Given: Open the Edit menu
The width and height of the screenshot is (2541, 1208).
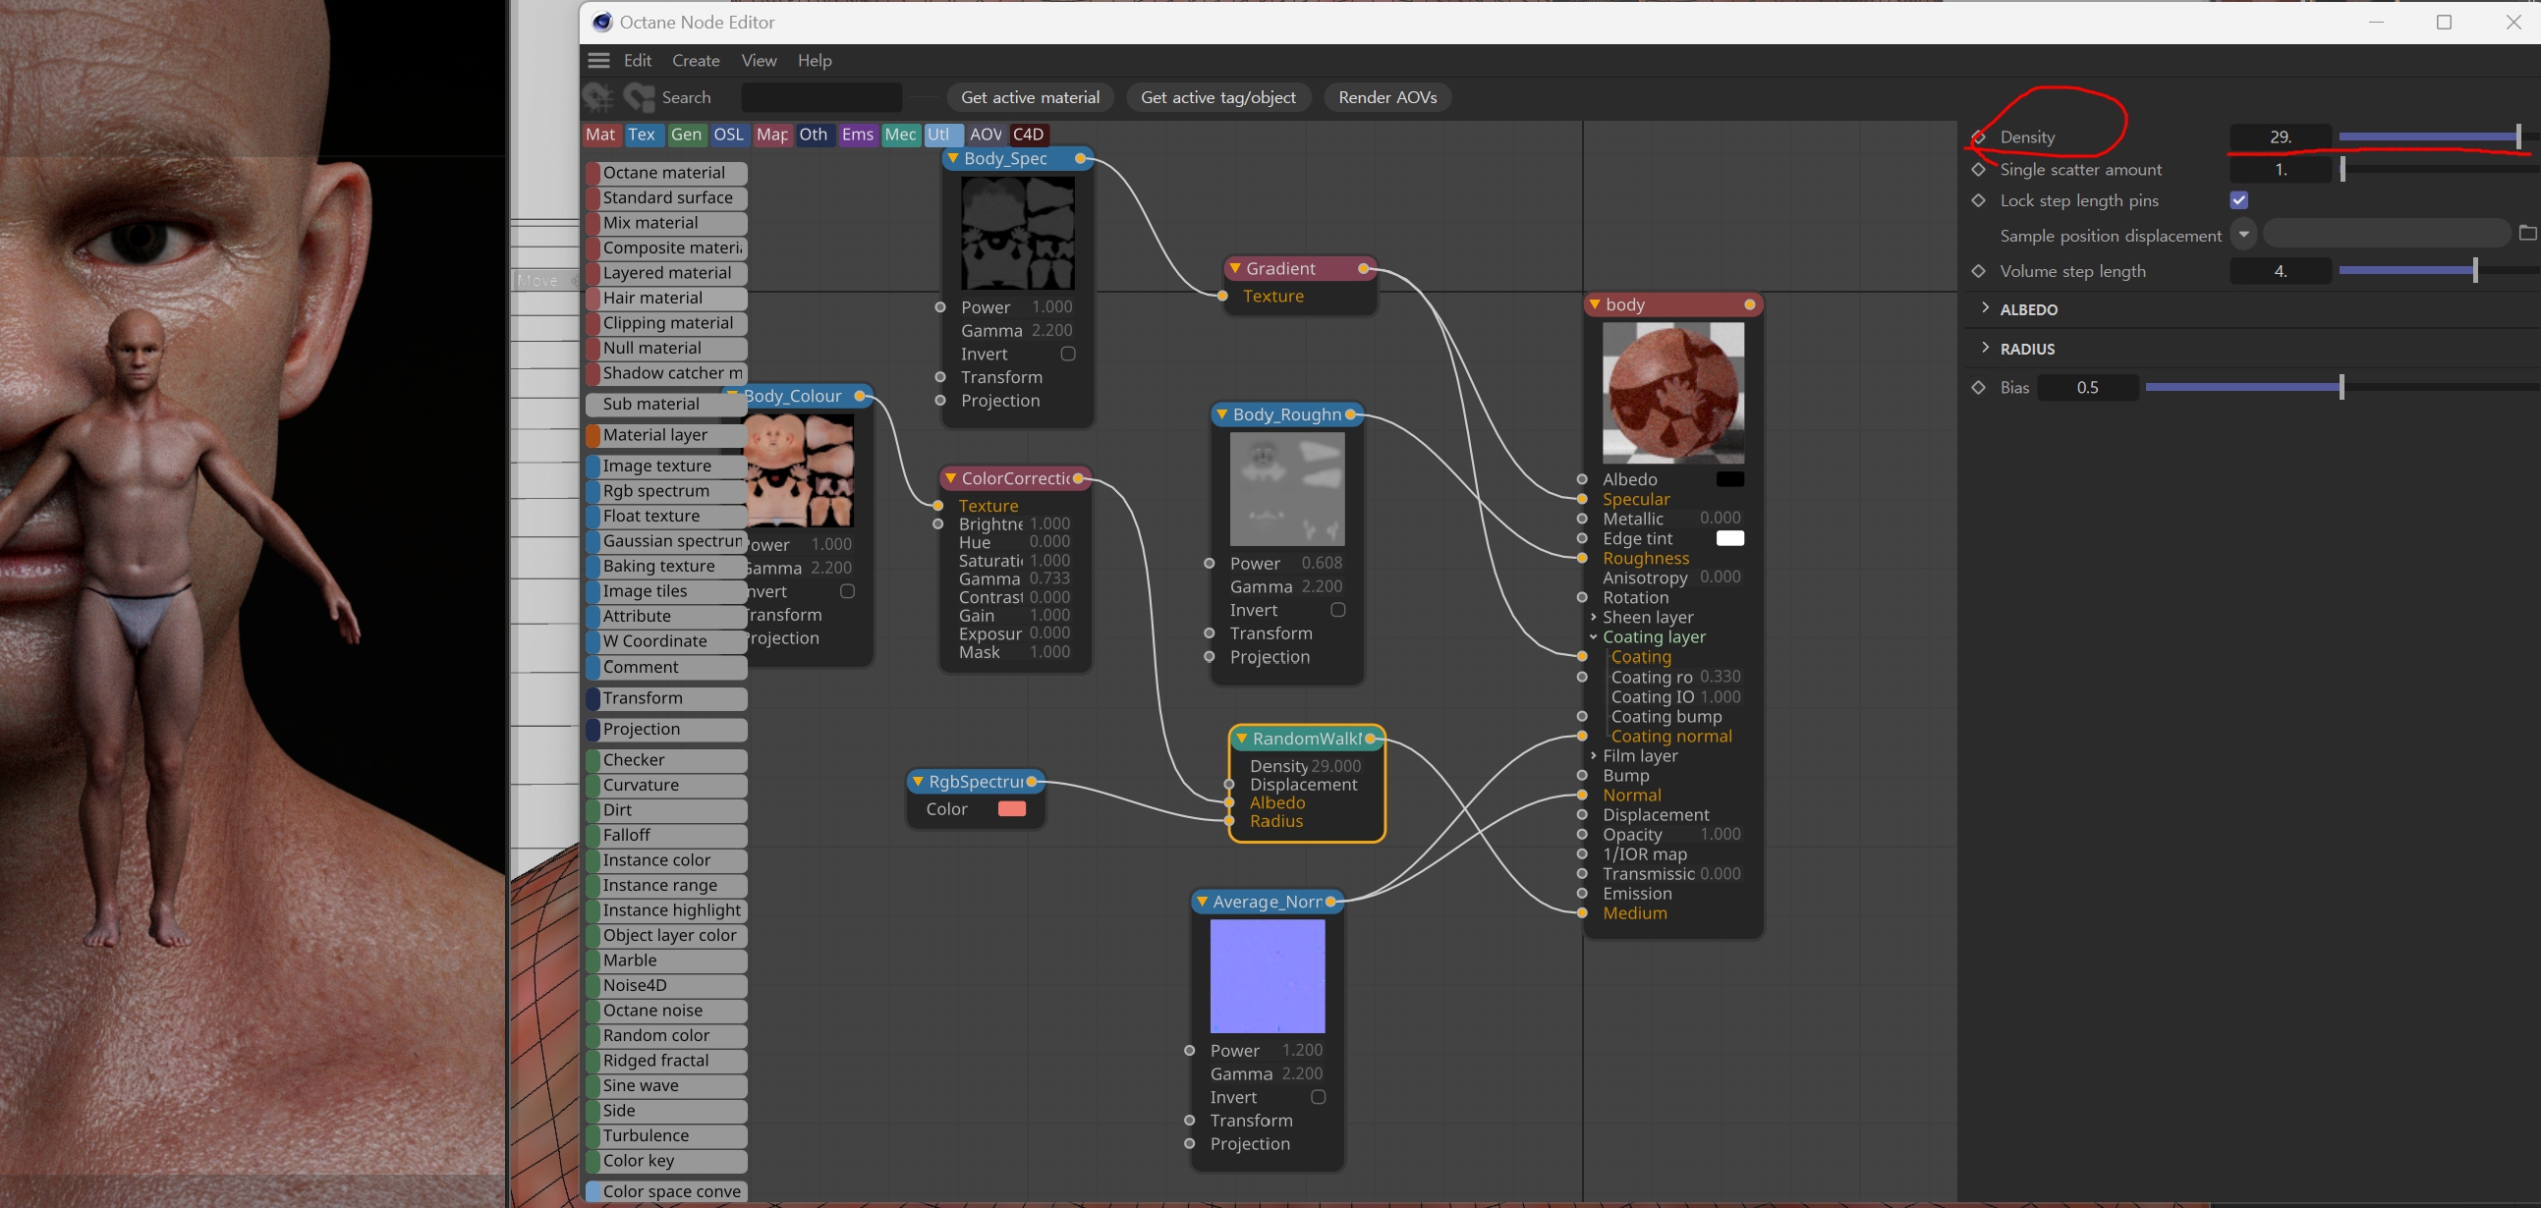Looking at the screenshot, I should (638, 60).
